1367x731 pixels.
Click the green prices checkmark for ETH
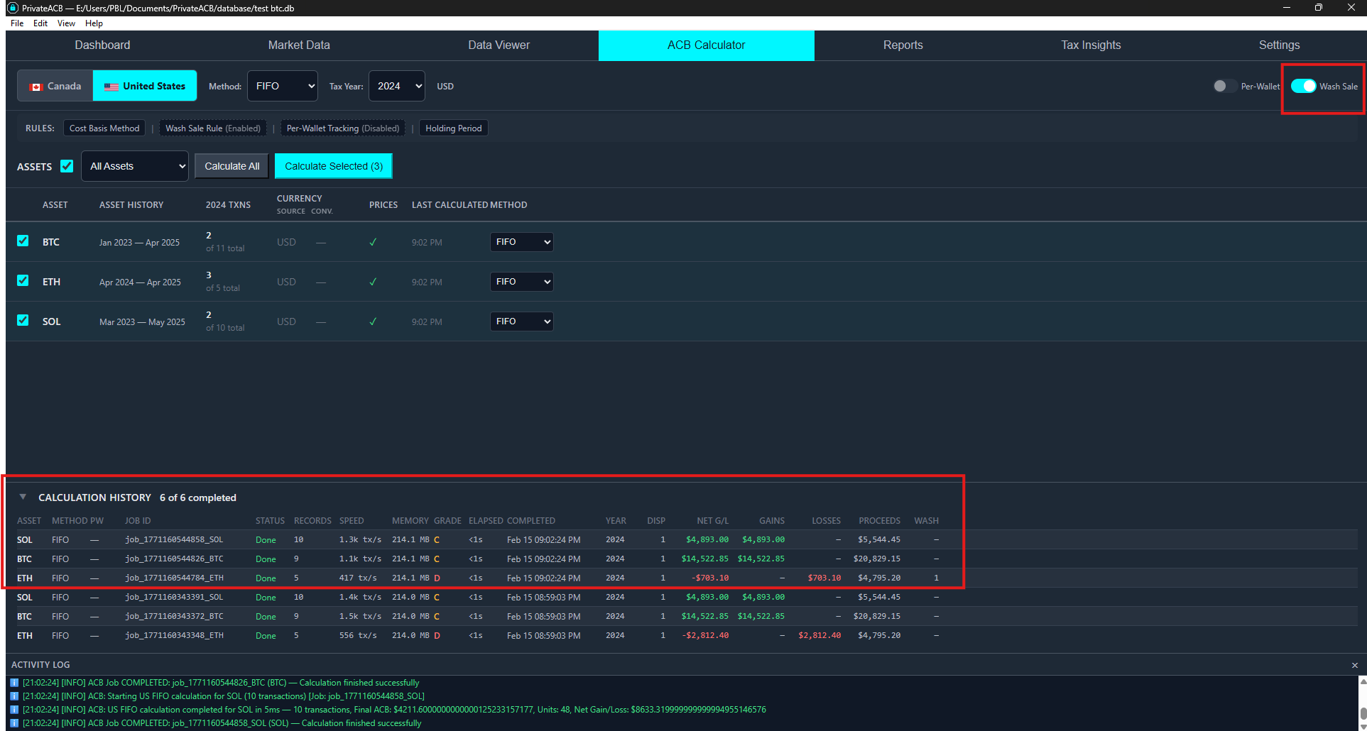point(373,282)
